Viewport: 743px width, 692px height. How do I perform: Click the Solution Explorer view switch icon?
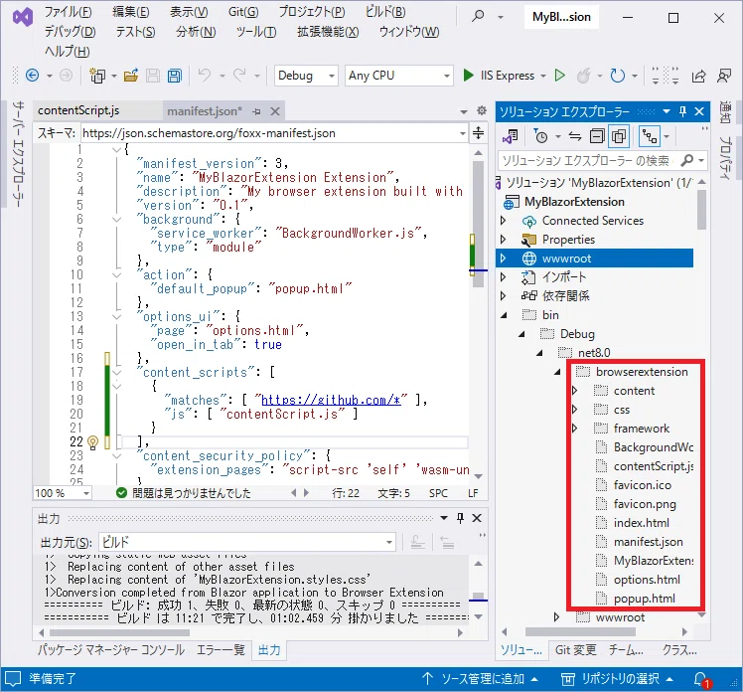click(x=511, y=136)
